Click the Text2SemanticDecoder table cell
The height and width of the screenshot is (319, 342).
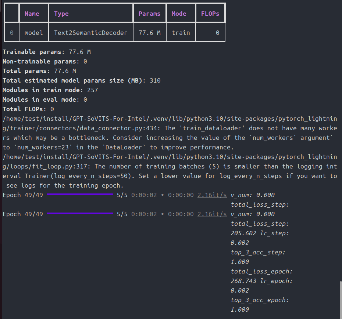point(90,33)
